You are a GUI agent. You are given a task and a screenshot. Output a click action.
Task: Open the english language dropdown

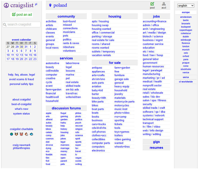[186, 5]
